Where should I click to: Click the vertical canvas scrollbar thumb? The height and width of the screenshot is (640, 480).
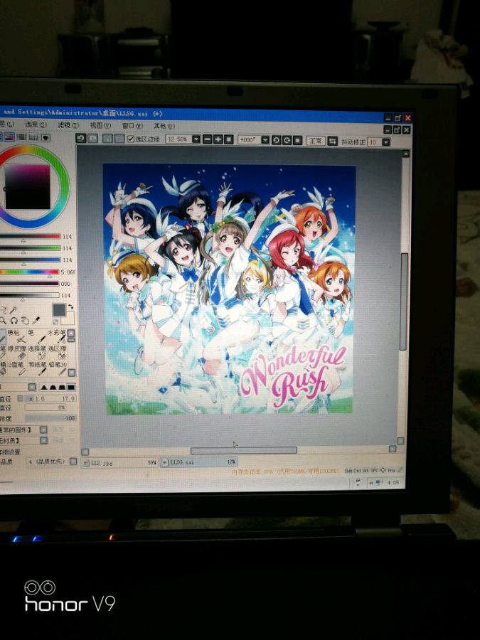coord(404,302)
